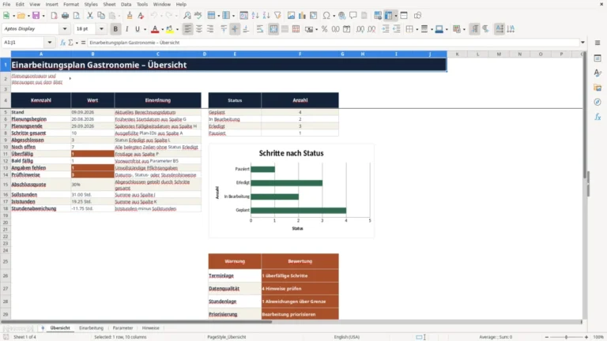Click column header K
607x341 pixels.
(457, 54)
